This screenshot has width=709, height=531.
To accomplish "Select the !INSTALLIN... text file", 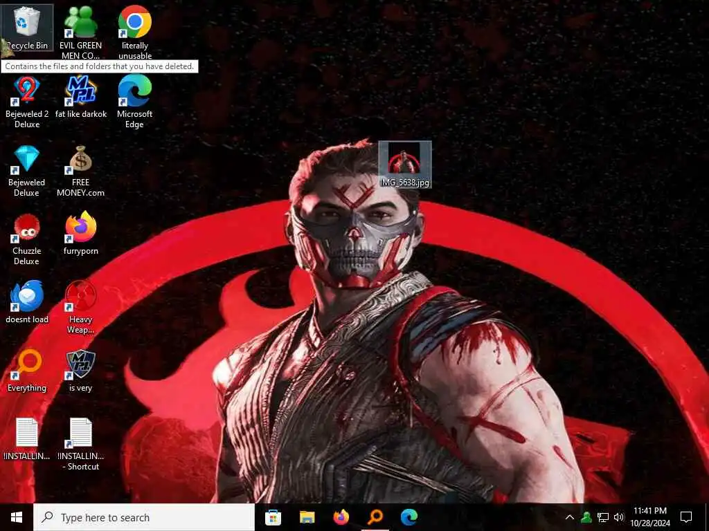I will click(x=27, y=439).
